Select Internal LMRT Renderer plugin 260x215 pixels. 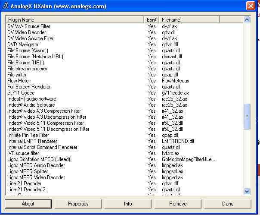[x=124, y=141]
